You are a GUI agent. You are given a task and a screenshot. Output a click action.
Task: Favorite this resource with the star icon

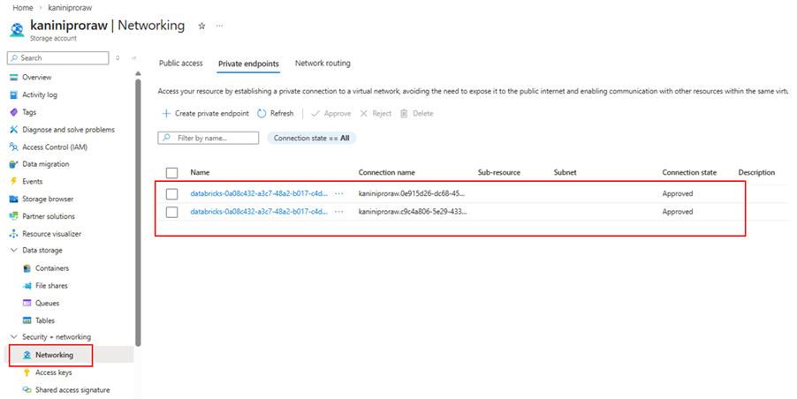coord(201,26)
